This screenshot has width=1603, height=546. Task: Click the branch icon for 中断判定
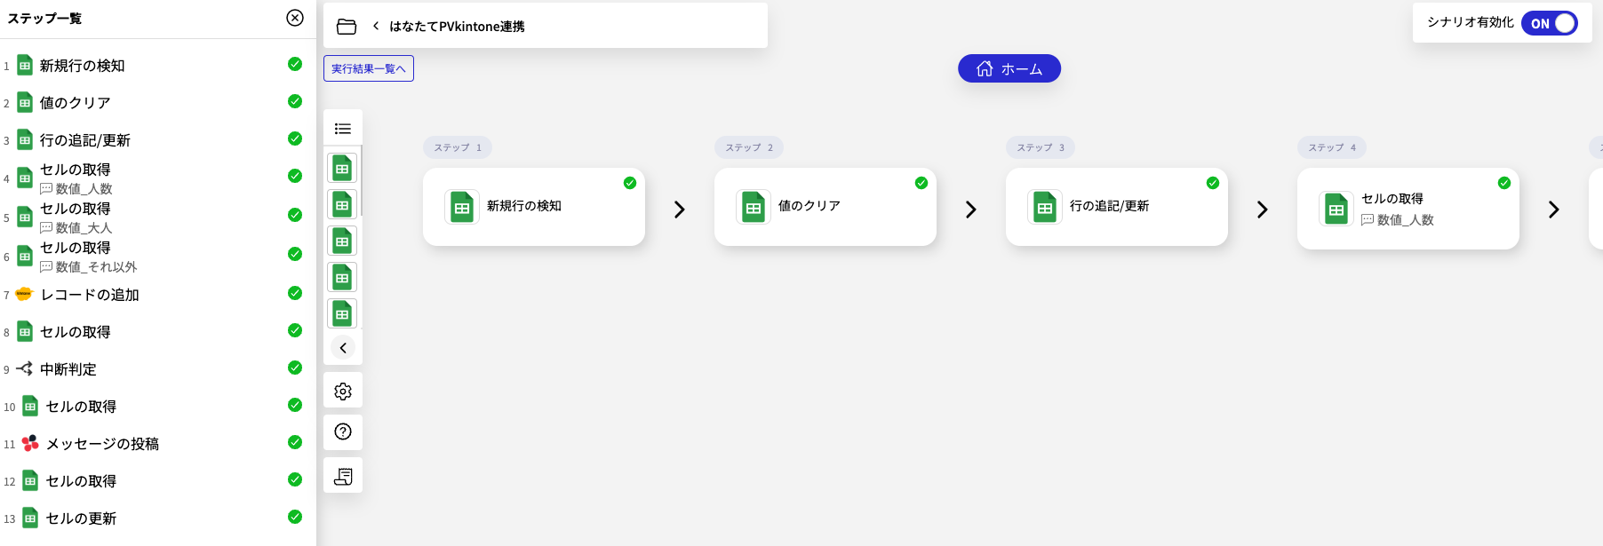pos(25,368)
